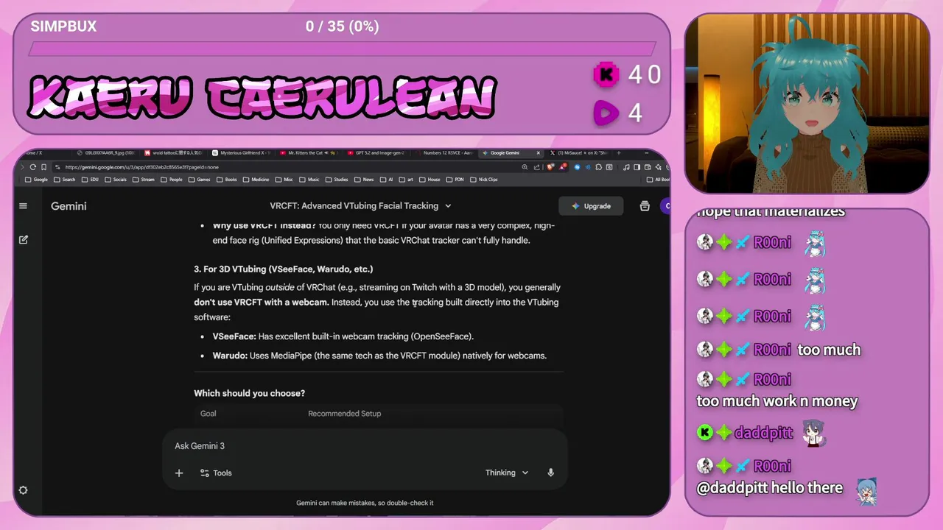Click the add attachment plus icon in the prompt box

[179, 473]
